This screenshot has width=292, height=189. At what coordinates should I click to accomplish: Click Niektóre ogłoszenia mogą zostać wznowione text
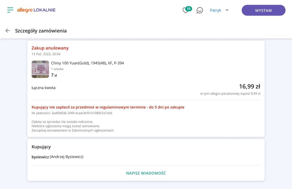(66, 126)
